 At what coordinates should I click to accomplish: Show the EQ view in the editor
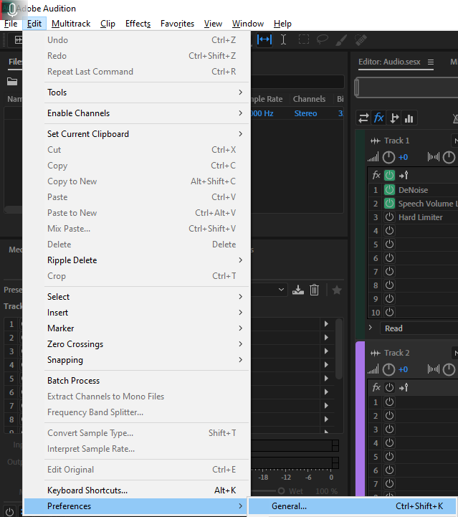[409, 118]
